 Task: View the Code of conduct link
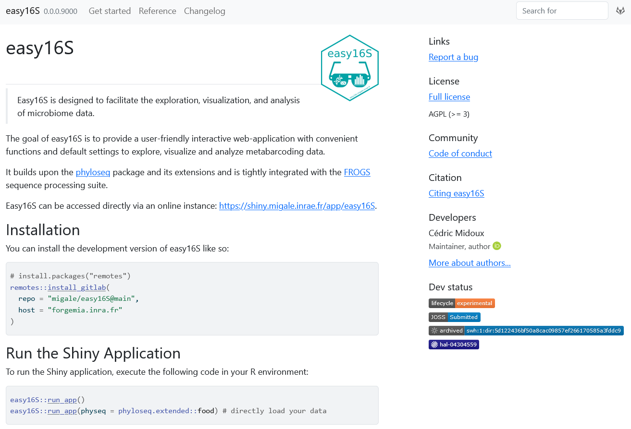click(x=460, y=154)
